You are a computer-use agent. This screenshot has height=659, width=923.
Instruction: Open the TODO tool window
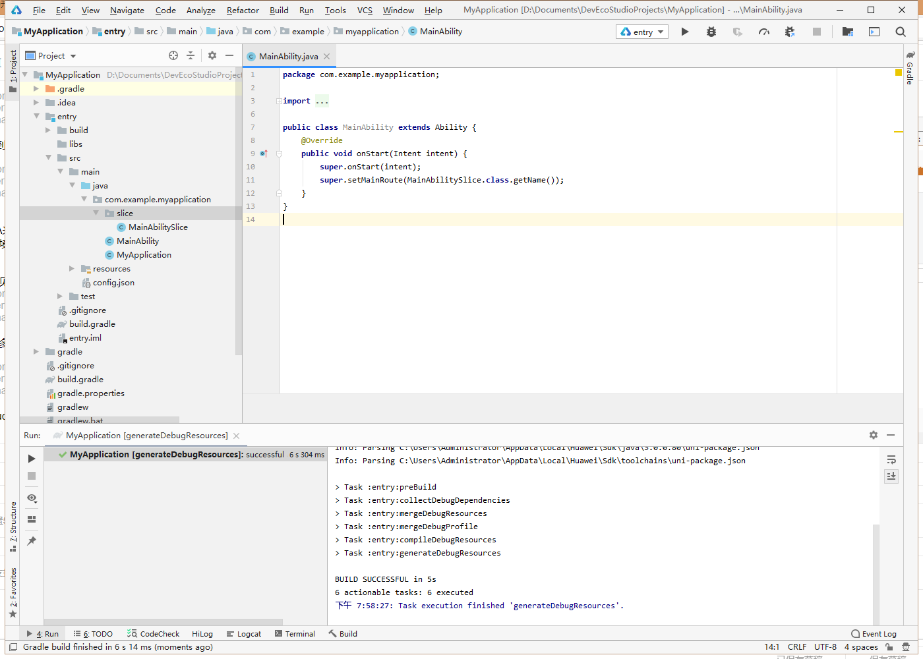coord(93,634)
